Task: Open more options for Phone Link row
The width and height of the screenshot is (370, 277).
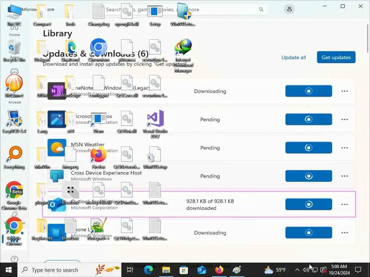Action: (344, 233)
